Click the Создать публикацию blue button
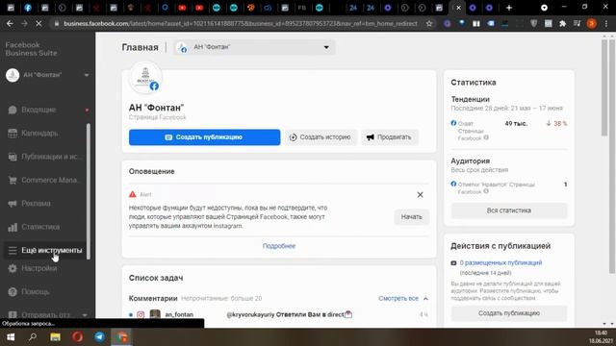The width and height of the screenshot is (616, 346). click(204, 137)
